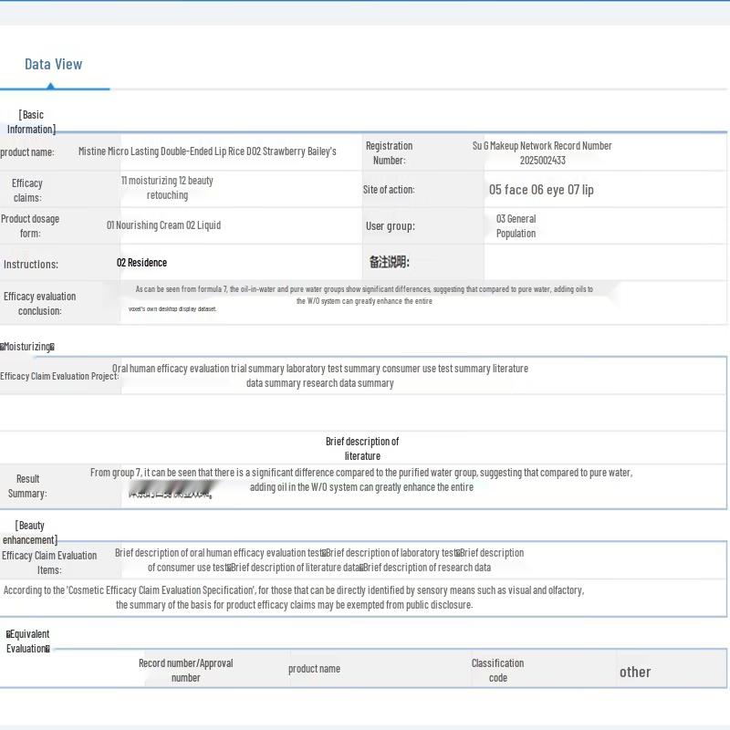
Task: Click the 02 Residence instructions value
Action: [x=141, y=263]
